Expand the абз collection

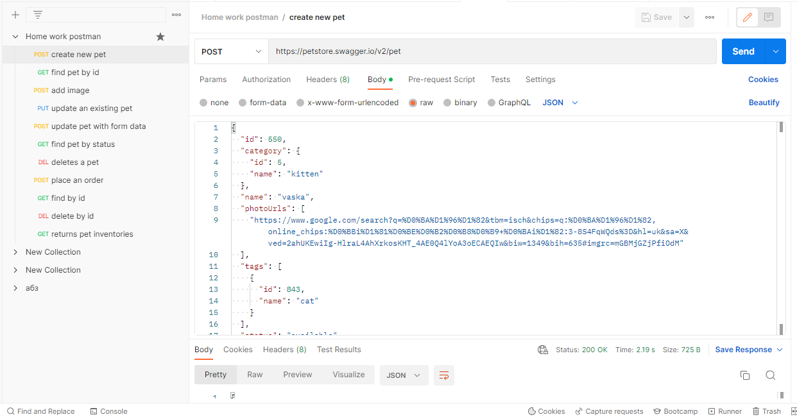(x=15, y=287)
